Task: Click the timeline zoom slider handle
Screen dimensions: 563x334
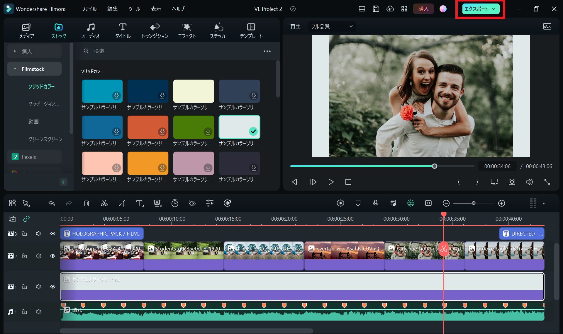Action: point(474,203)
